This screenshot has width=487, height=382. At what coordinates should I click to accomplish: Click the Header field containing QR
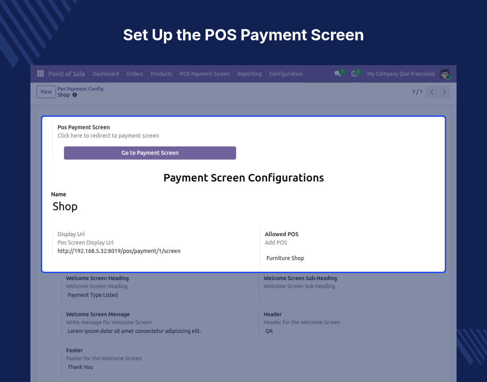pyautogui.click(x=269, y=331)
